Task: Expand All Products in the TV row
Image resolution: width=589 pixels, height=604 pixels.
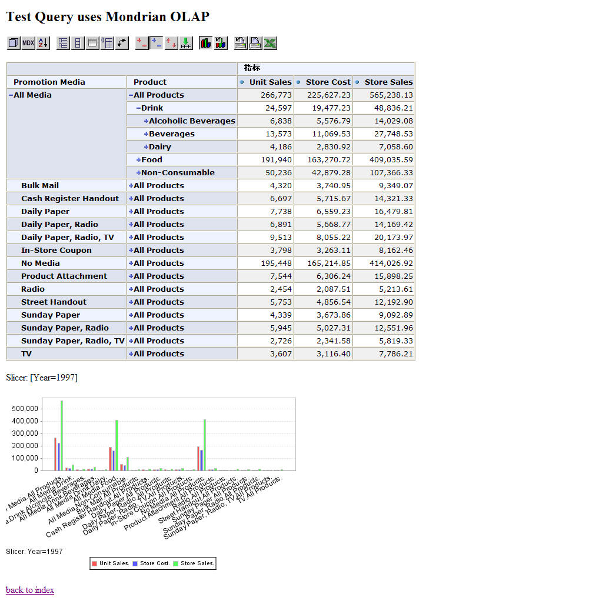Action: pyautogui.click(x=131, y=354)
